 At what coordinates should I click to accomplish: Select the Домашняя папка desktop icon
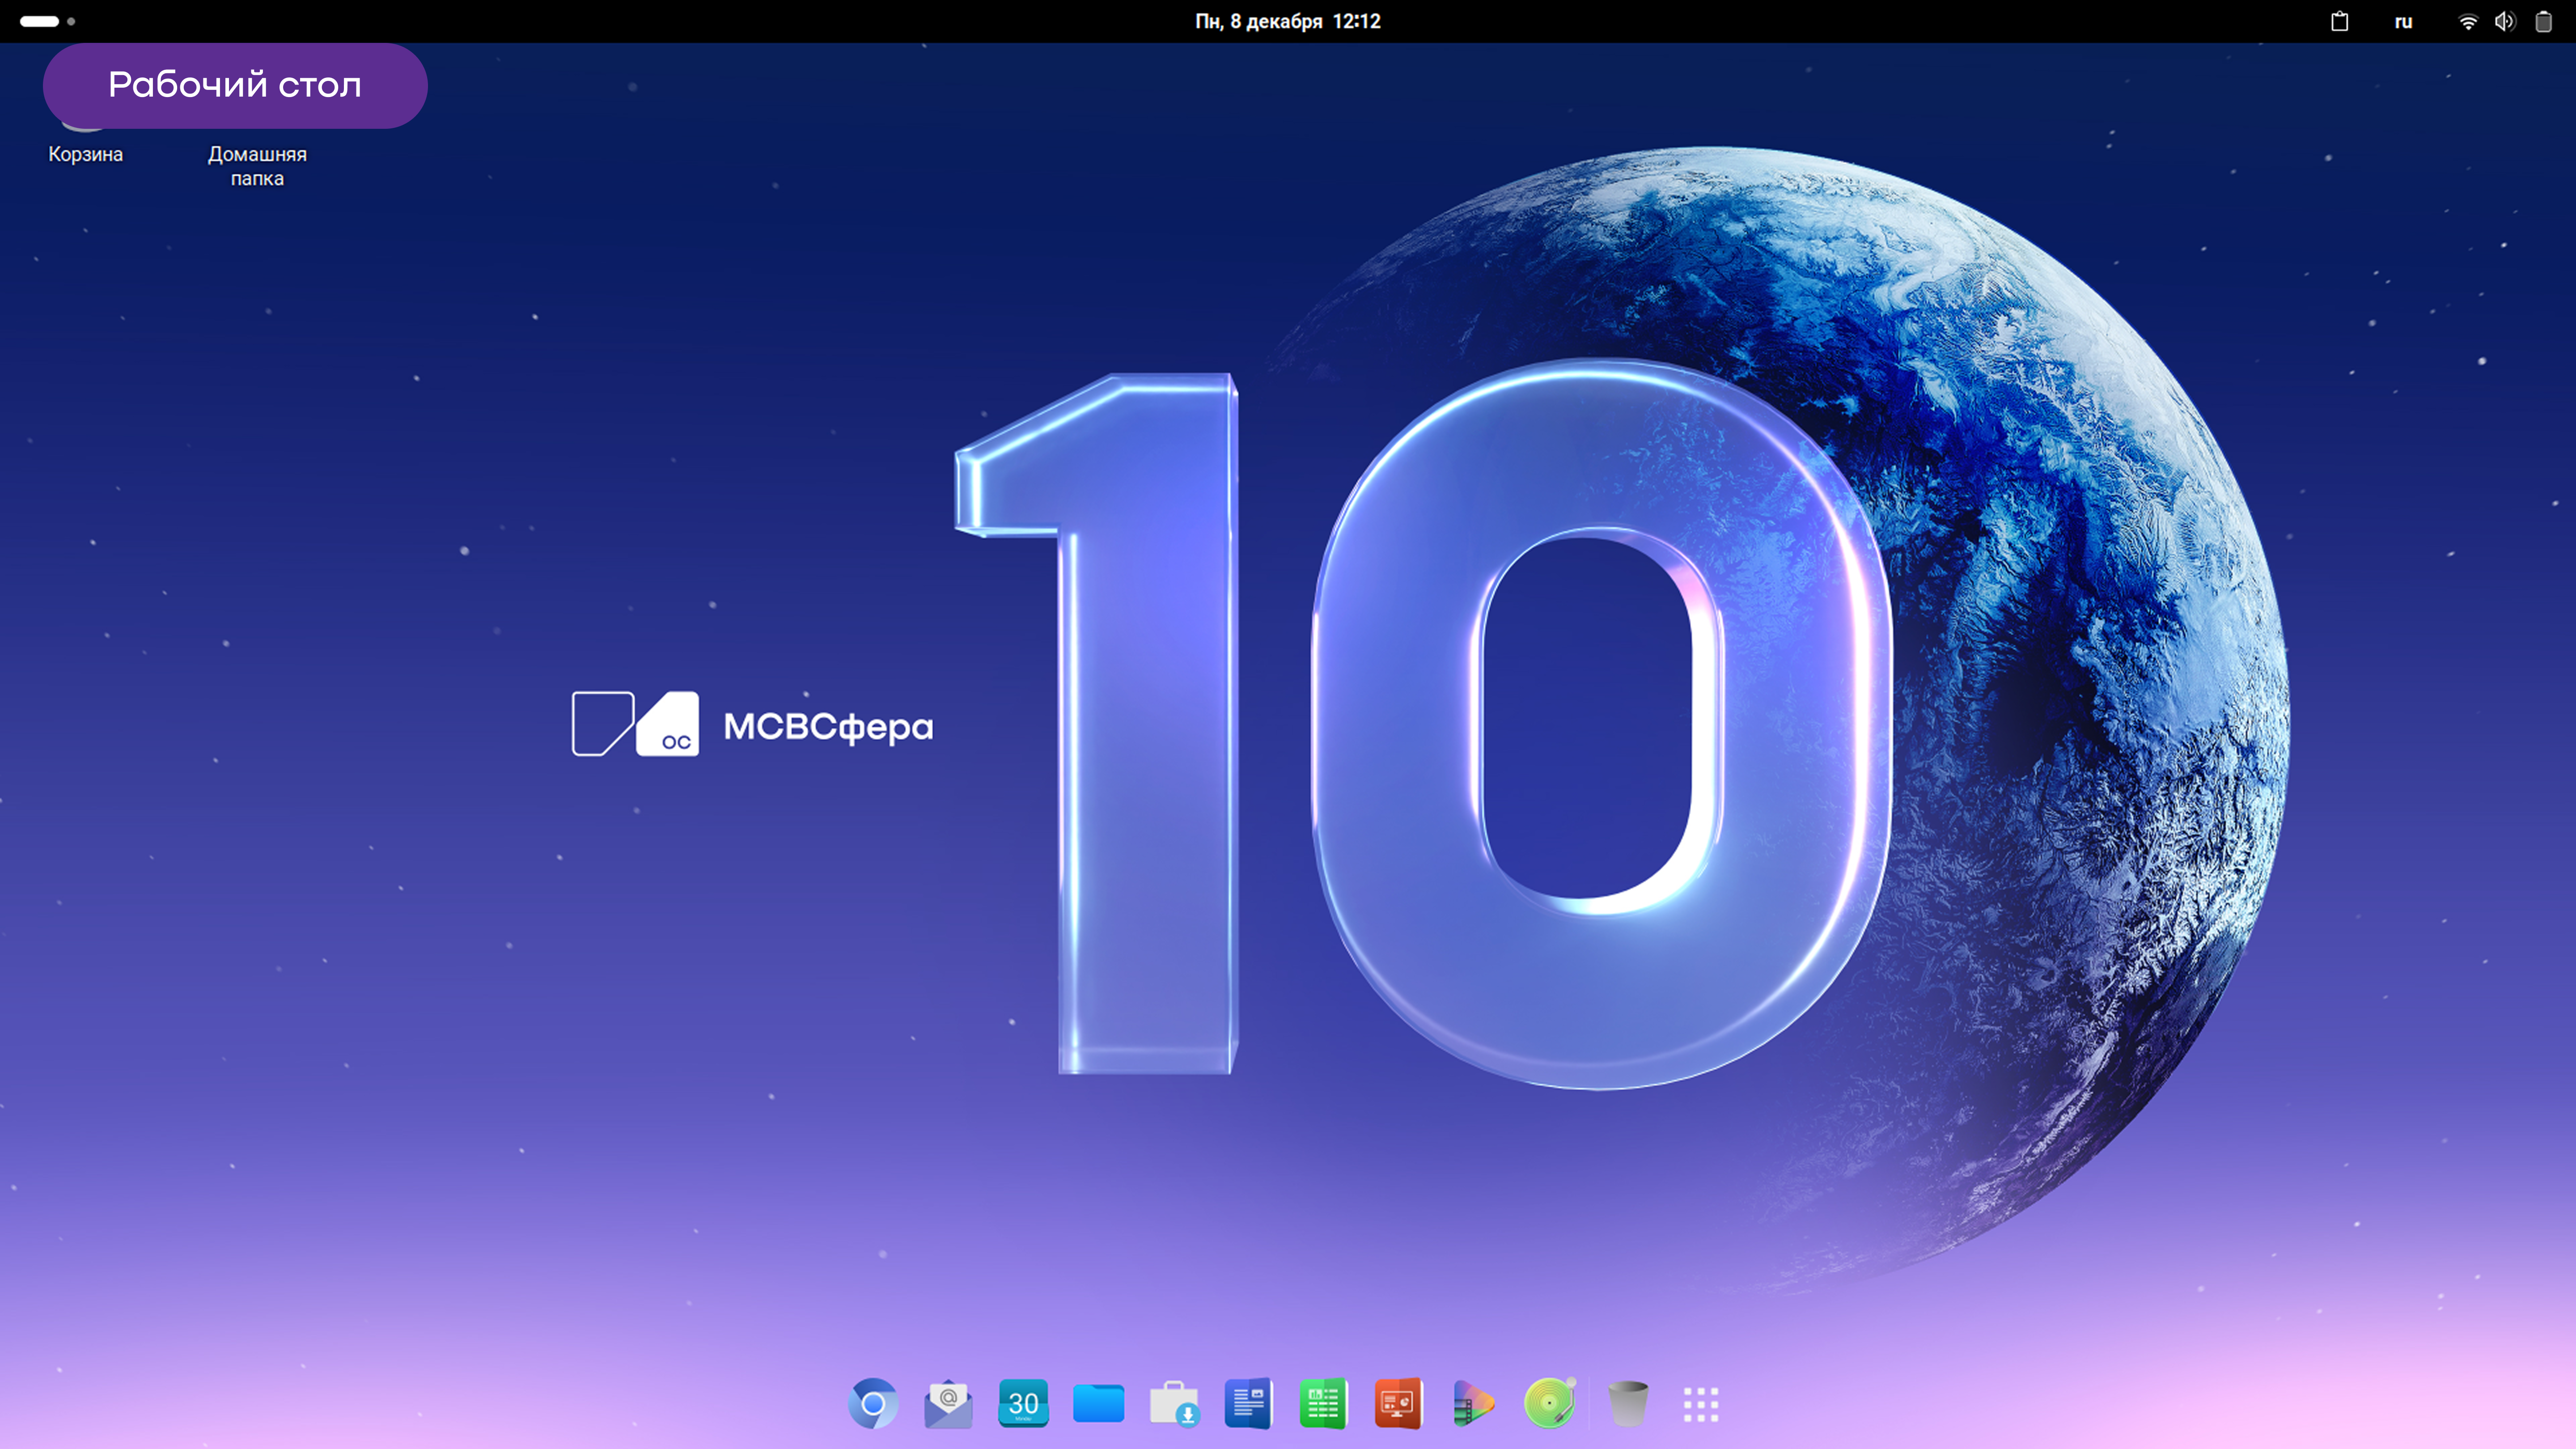click(x=257, y=165)
